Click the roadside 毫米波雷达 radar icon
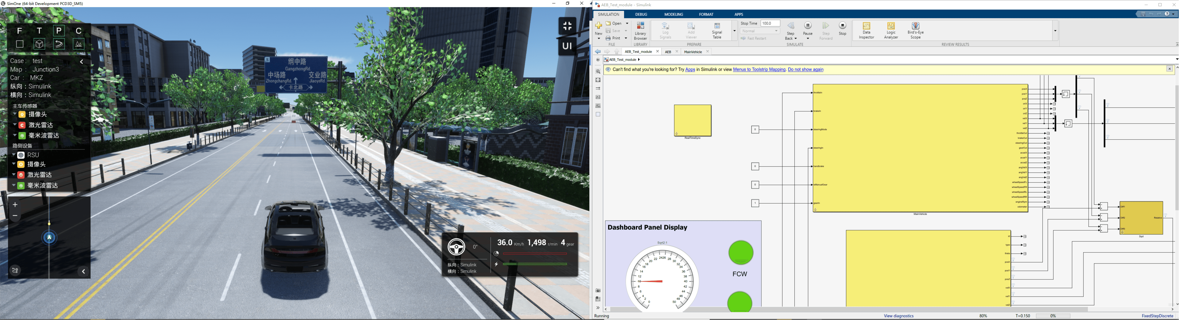The image size is (1179, 320). coord(21,185)
